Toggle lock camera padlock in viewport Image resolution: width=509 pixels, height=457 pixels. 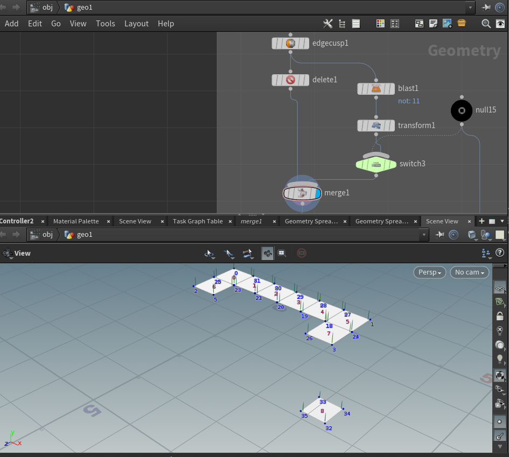coord(500,316)
